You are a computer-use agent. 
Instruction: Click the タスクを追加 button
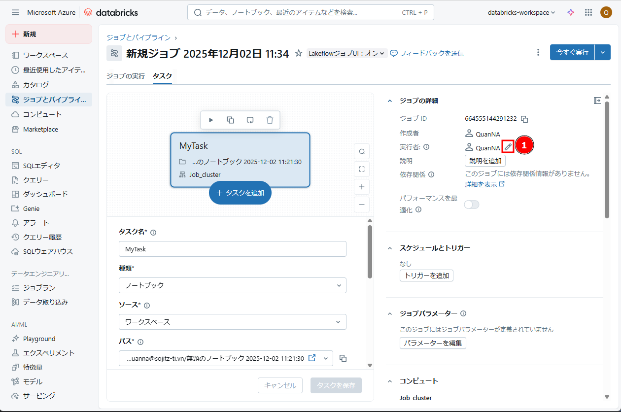pos(240,193)
